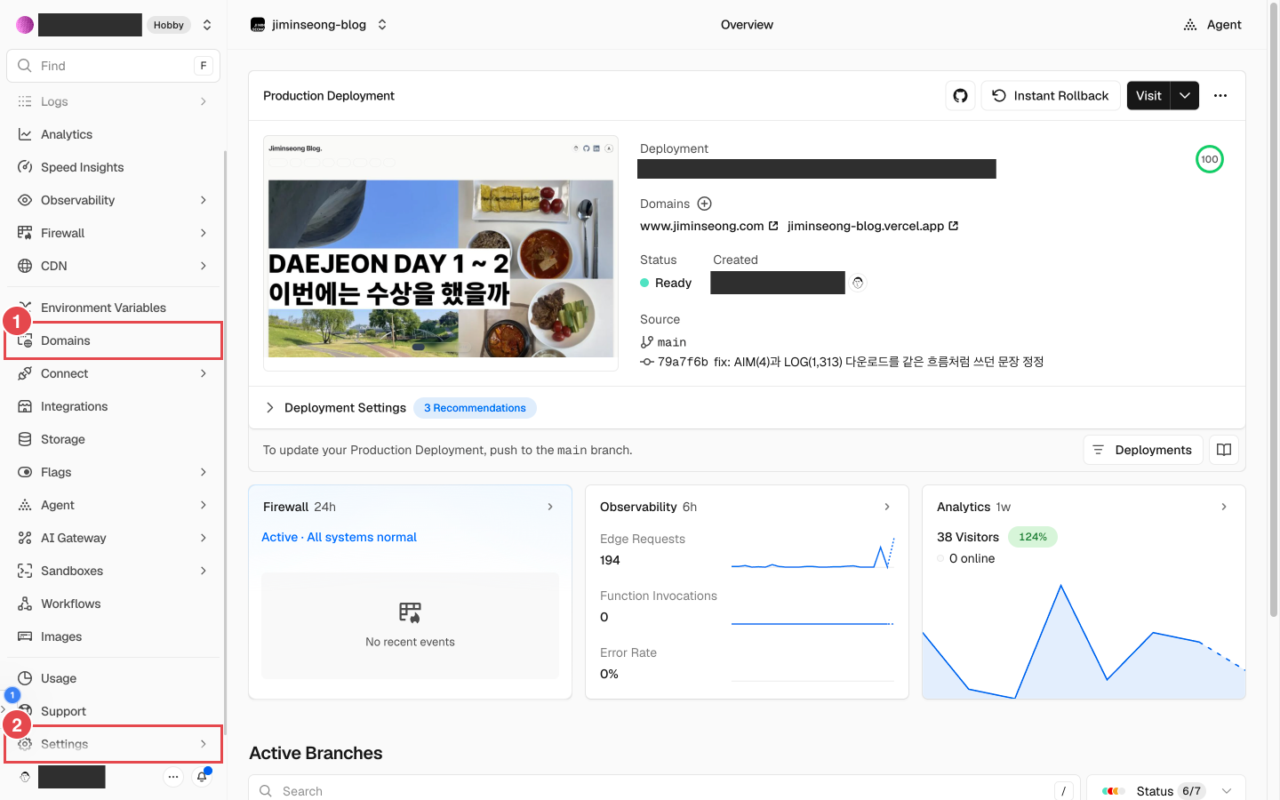Go to Speed Insights

113,167
